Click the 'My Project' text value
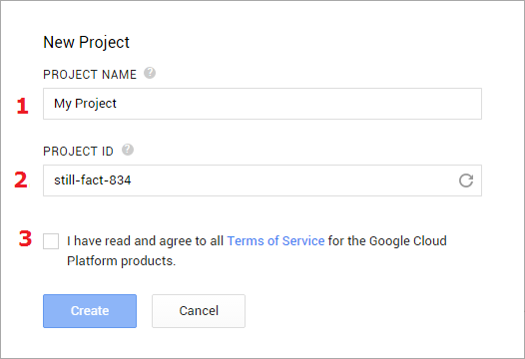 (x=85, y=104)
